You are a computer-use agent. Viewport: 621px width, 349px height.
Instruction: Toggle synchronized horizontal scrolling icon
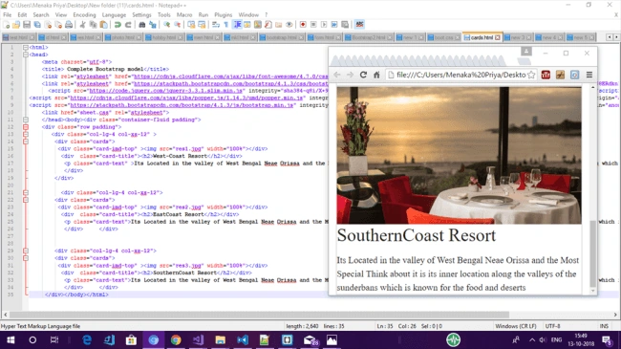[202, 25]
